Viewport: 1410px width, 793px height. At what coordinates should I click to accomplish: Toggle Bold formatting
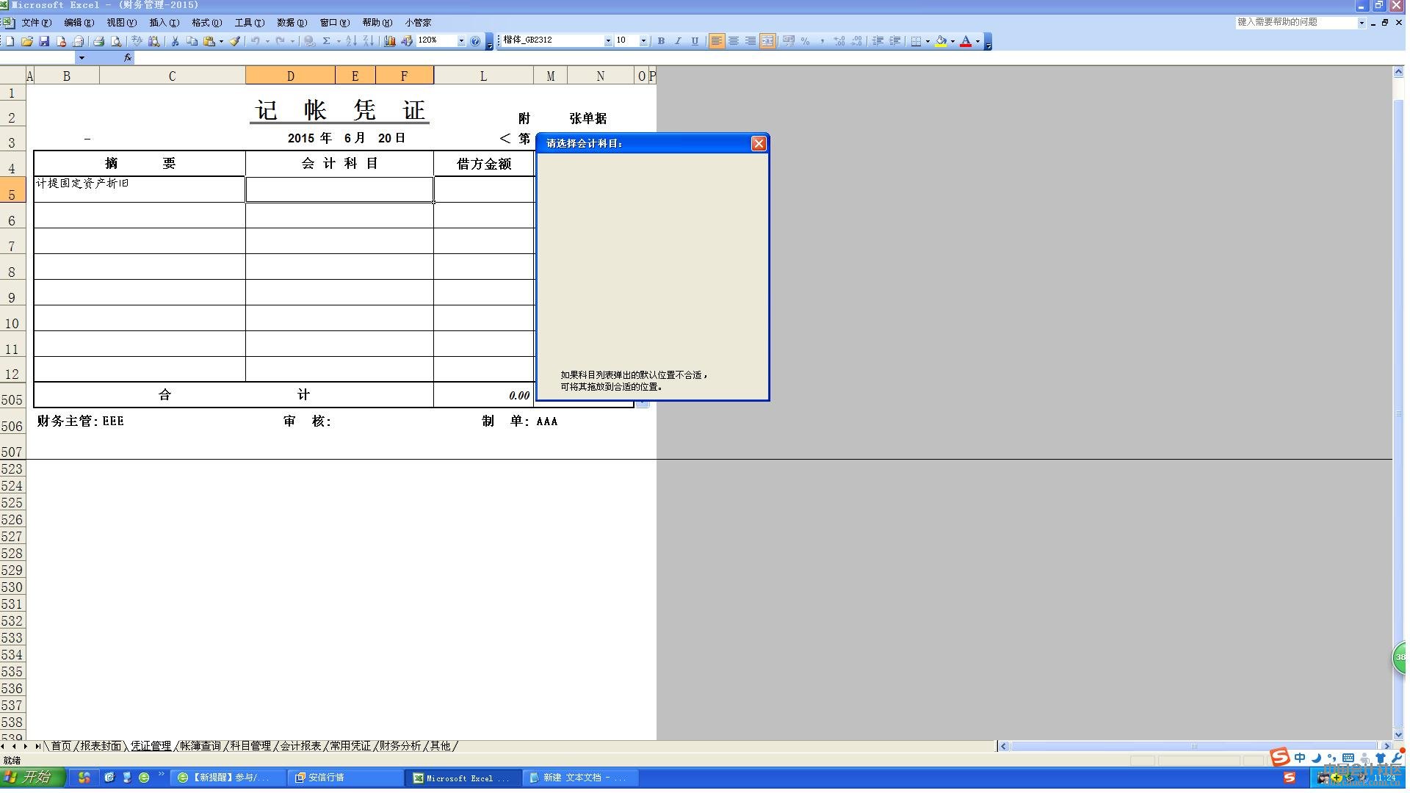coord(661,41)
